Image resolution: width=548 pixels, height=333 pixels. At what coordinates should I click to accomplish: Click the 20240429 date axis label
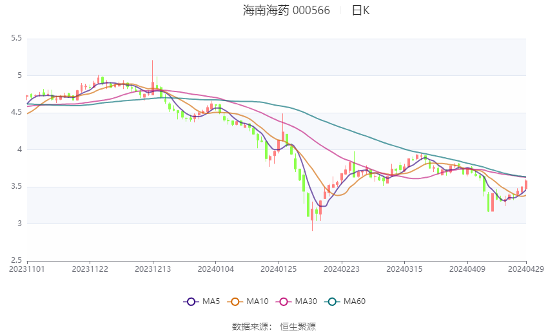pos(526,269)
